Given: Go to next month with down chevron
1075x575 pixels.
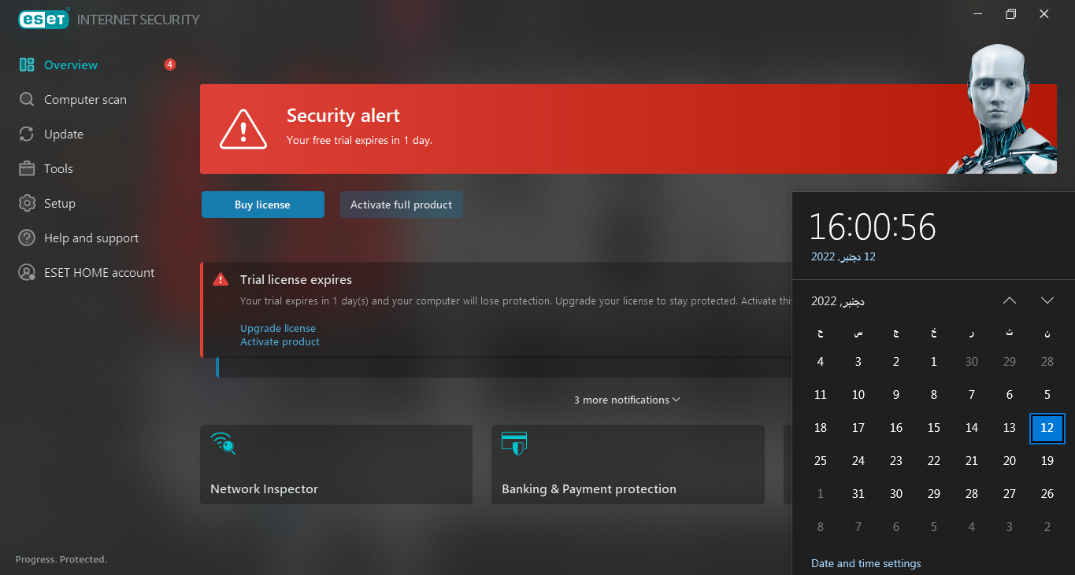Looking at the screenshot, I should 1047,300.
